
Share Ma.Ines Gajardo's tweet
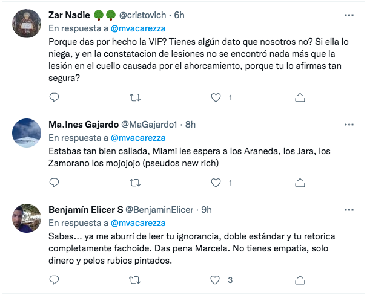tap(299, 181)
